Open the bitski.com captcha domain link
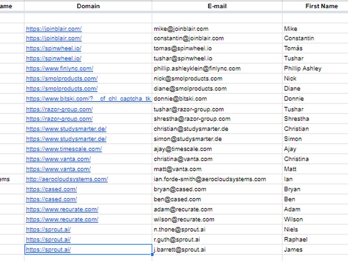Image resolution: width=348 pixels, height=261 pixels. (88, 99)
